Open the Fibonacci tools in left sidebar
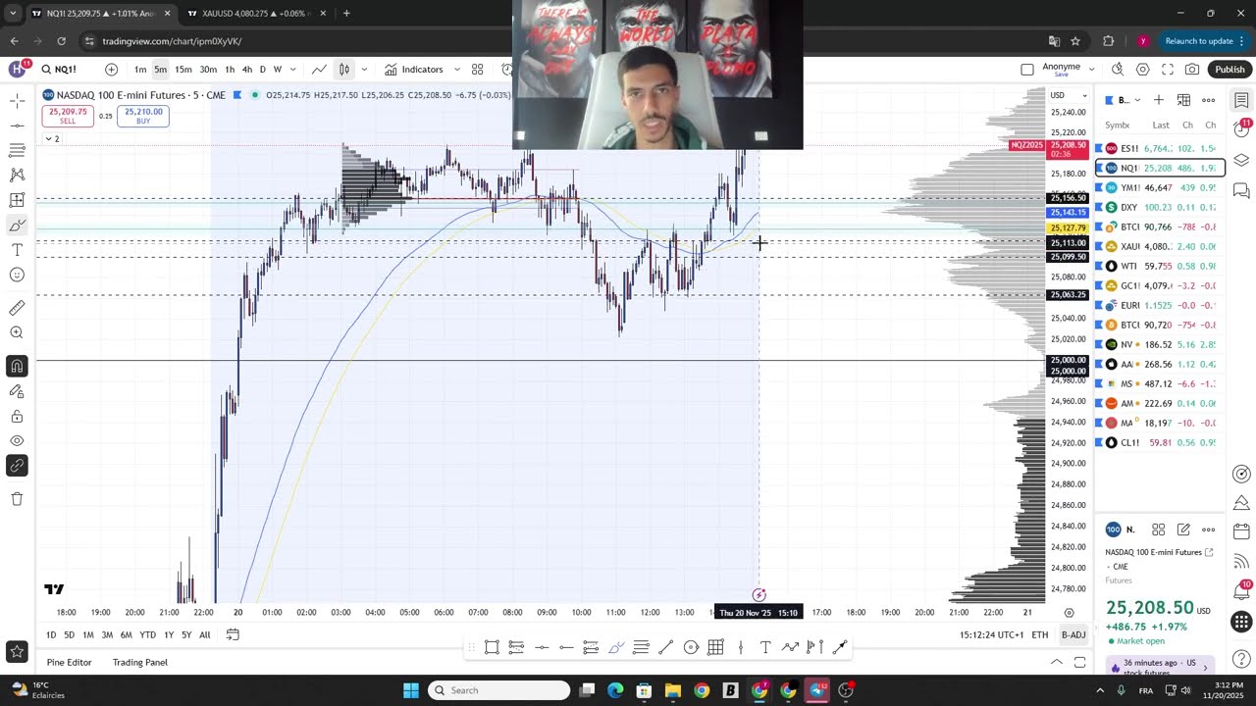This screenshot has width=1256, height=706. click(17, 150)
